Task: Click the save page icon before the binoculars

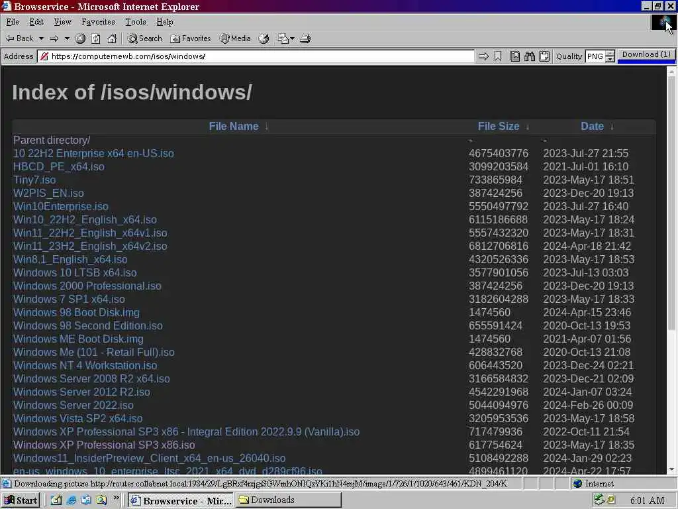Action: [515, 56]
